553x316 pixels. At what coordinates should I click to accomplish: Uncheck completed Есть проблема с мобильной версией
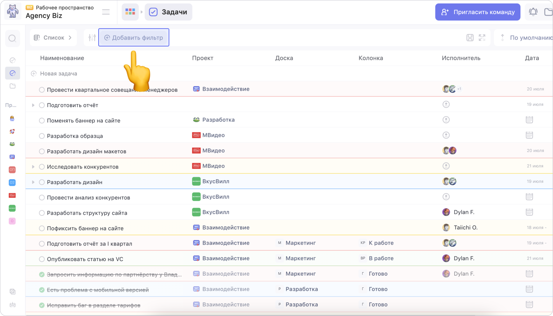[42, 290]
